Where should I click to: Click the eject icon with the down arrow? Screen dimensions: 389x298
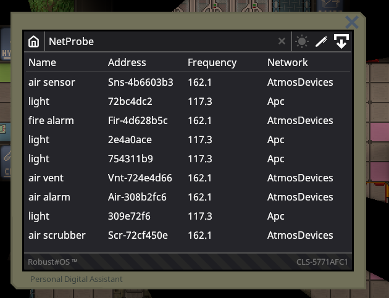click(341, 42)
